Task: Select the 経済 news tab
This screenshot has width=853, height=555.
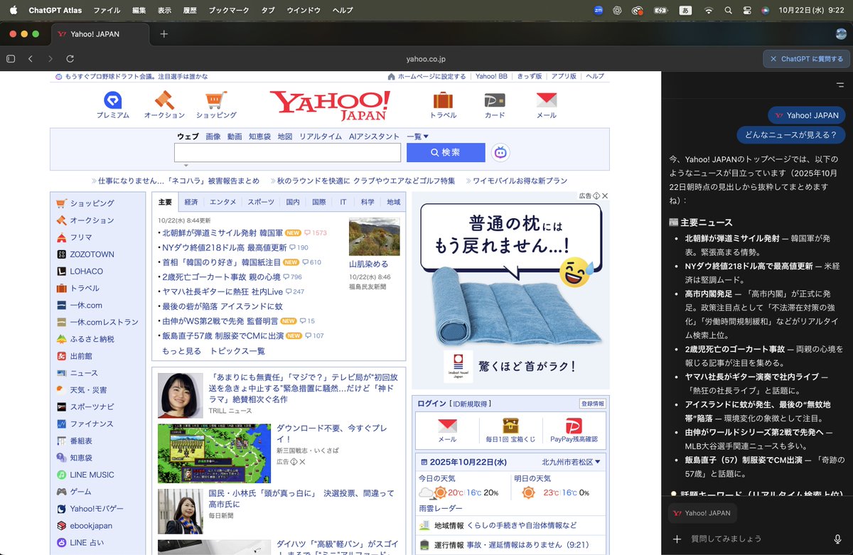Action: (x=191, y=202)
